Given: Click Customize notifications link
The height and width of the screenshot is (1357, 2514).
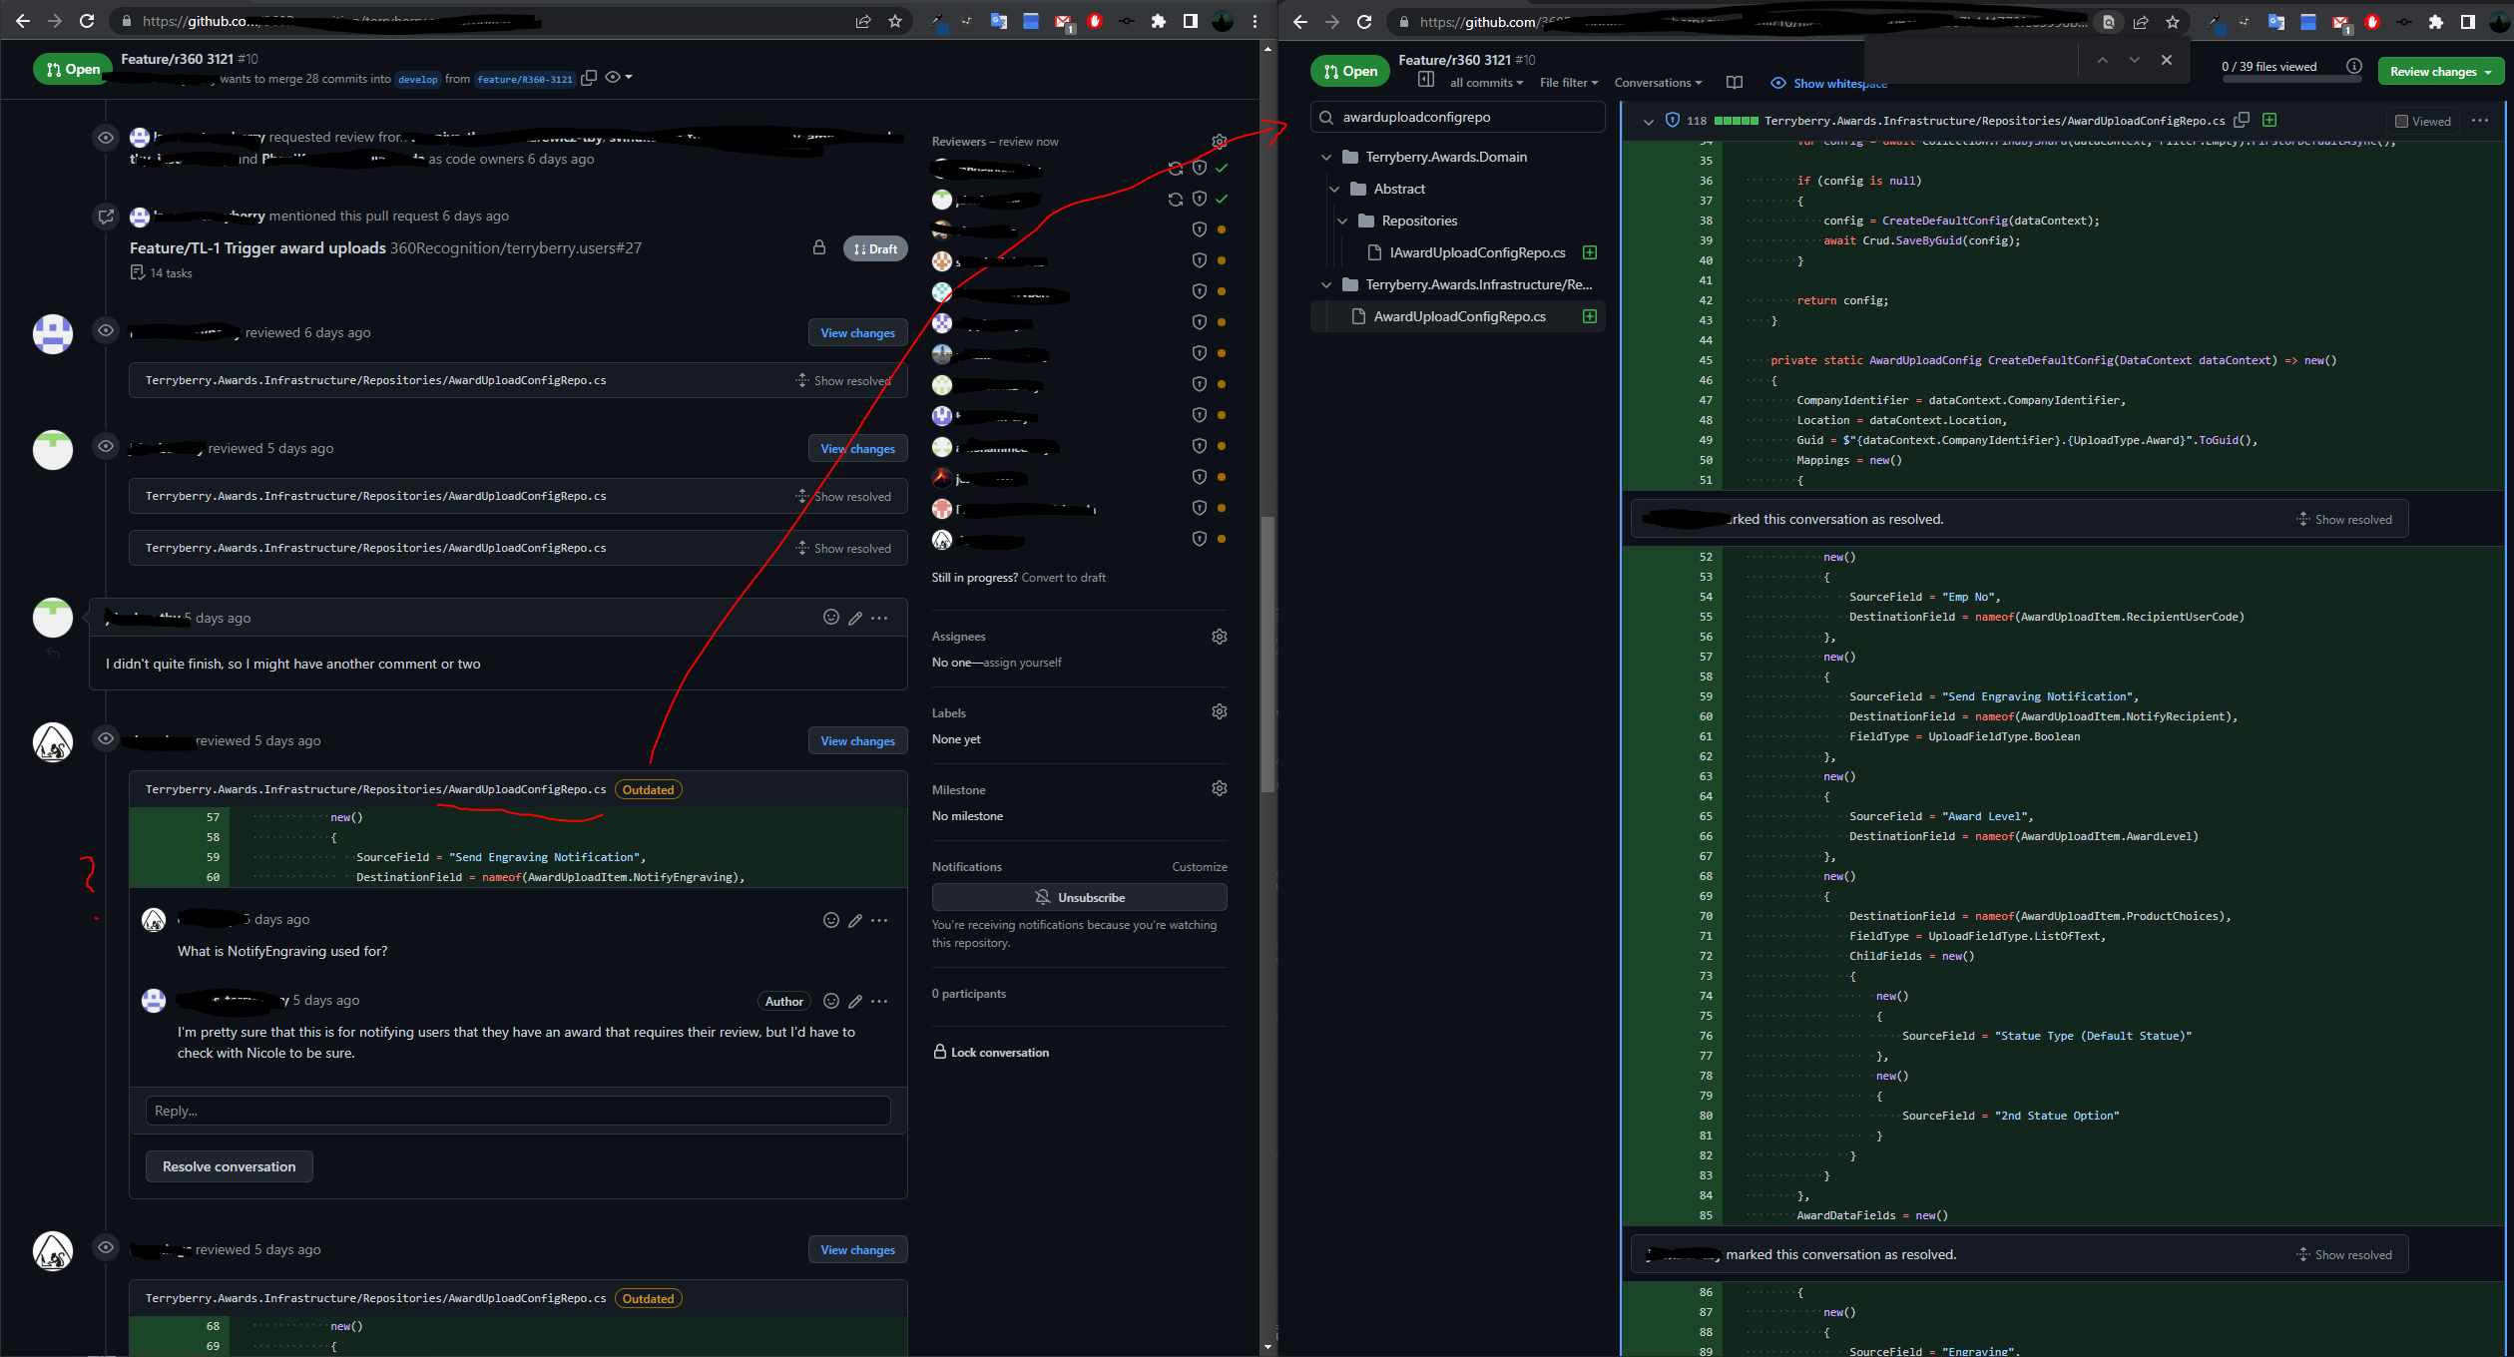Looking at the screenshot, I should coord(1200,866).
